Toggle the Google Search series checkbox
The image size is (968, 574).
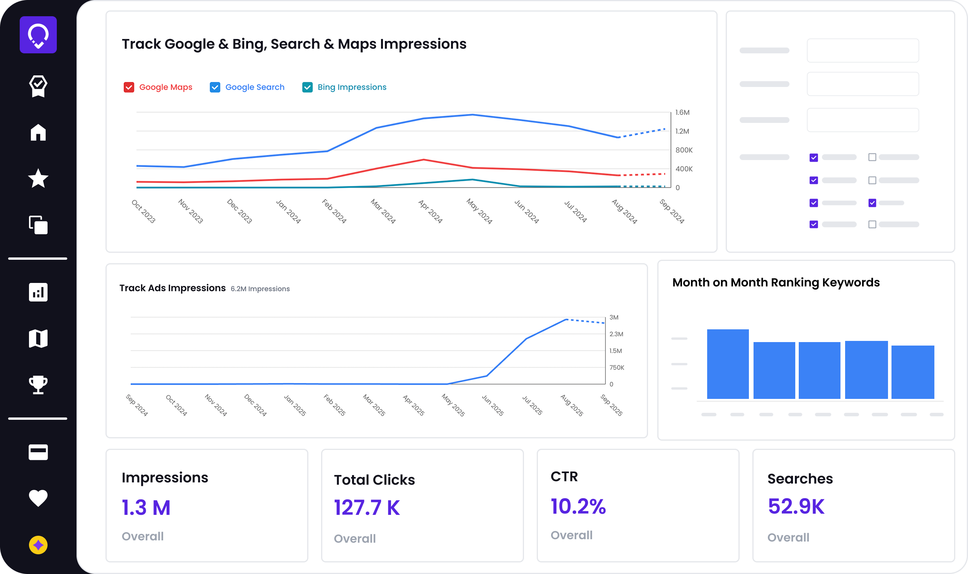pyautogui.click(x=215, y=87)
